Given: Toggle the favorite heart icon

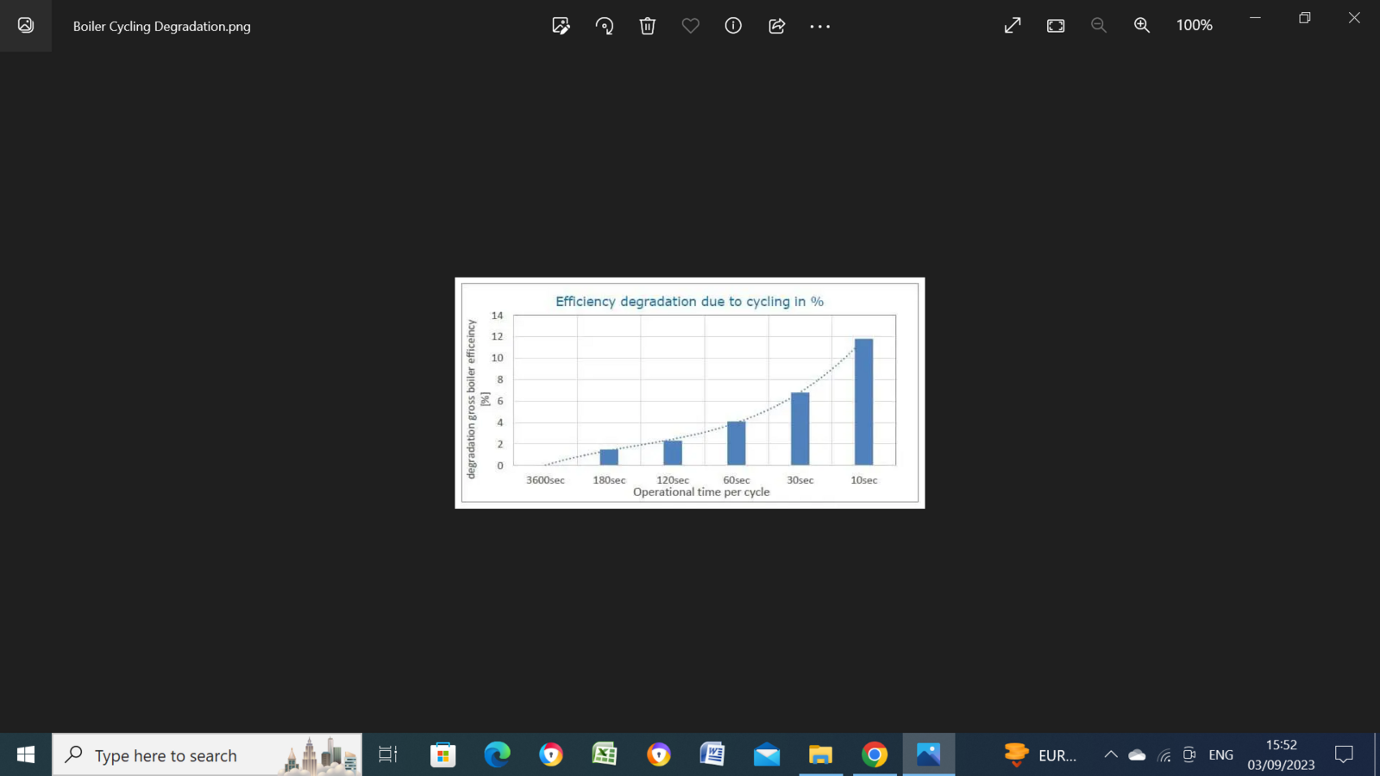Looking at the screenshot, I should coord(690,26).
